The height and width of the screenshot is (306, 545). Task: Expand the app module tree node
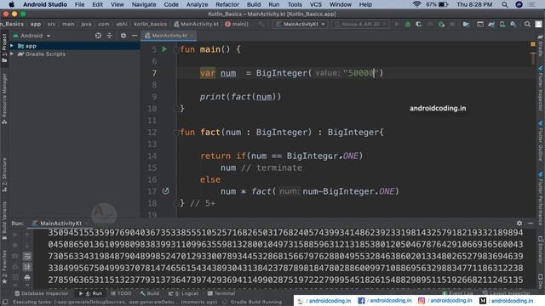point(12,46)
